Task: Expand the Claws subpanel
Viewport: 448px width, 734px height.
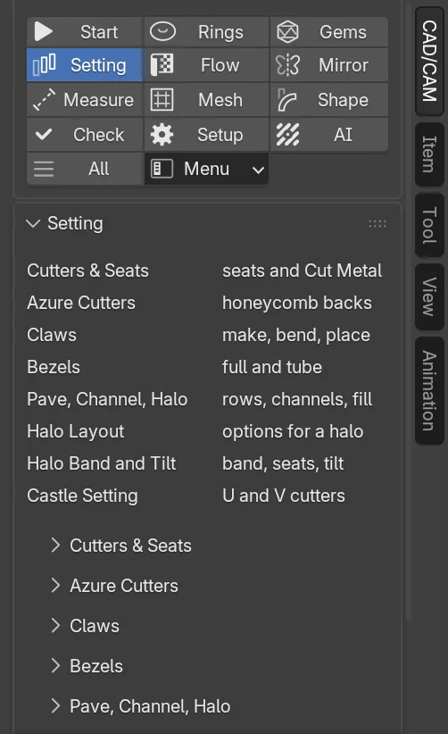Action: 85,626
